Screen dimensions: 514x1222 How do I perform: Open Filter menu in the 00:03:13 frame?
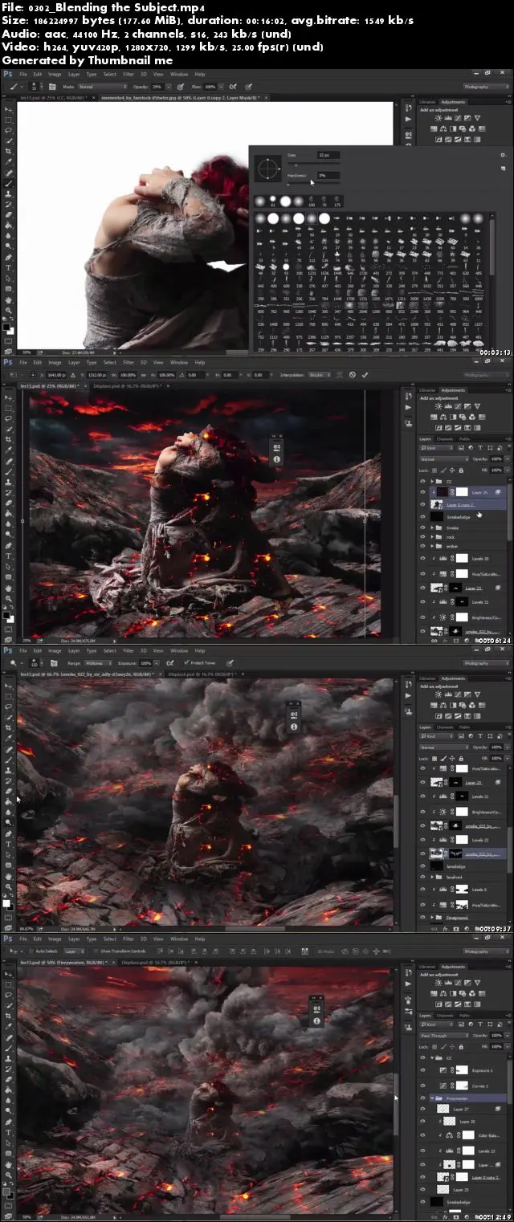[128, 74]
